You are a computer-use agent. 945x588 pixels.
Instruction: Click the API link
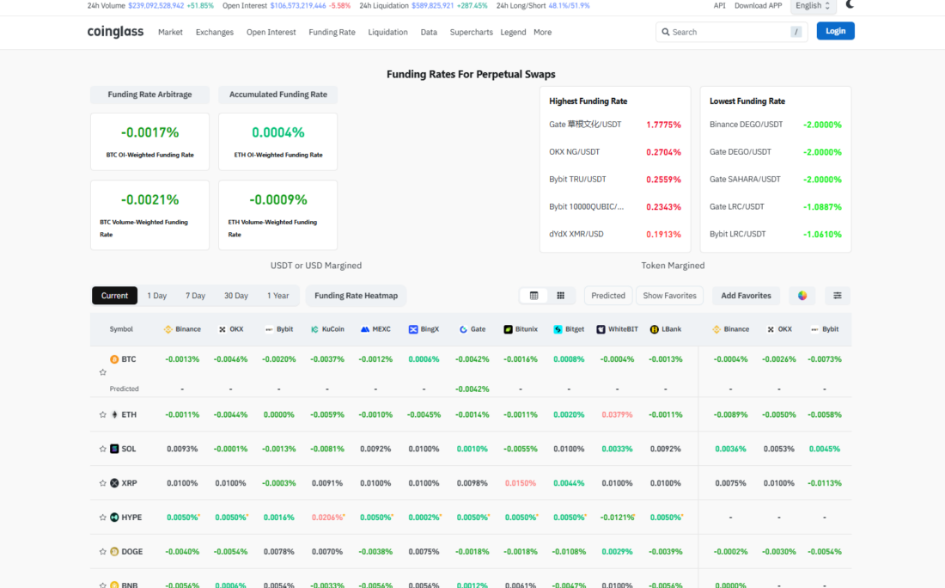tap(720, 5)
